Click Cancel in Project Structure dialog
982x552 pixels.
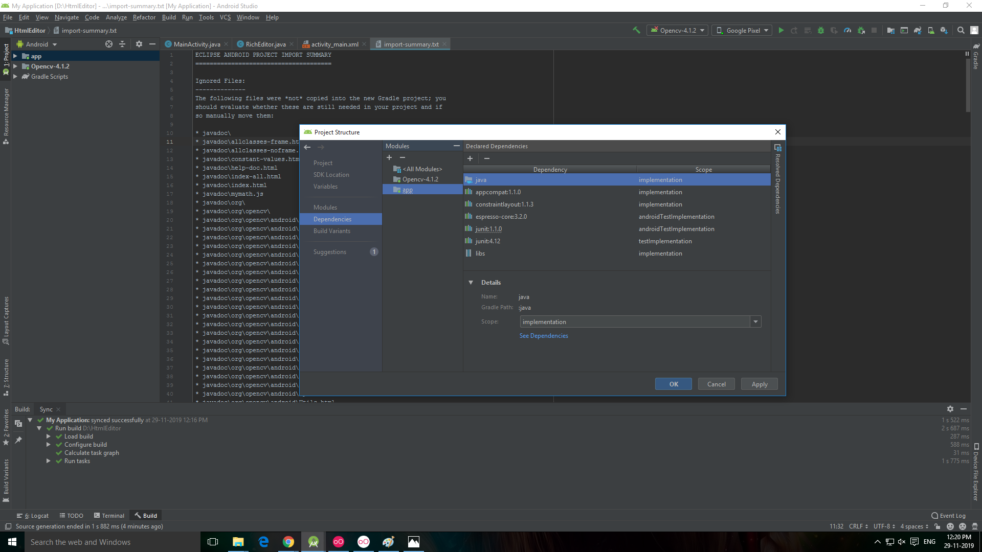716,384
